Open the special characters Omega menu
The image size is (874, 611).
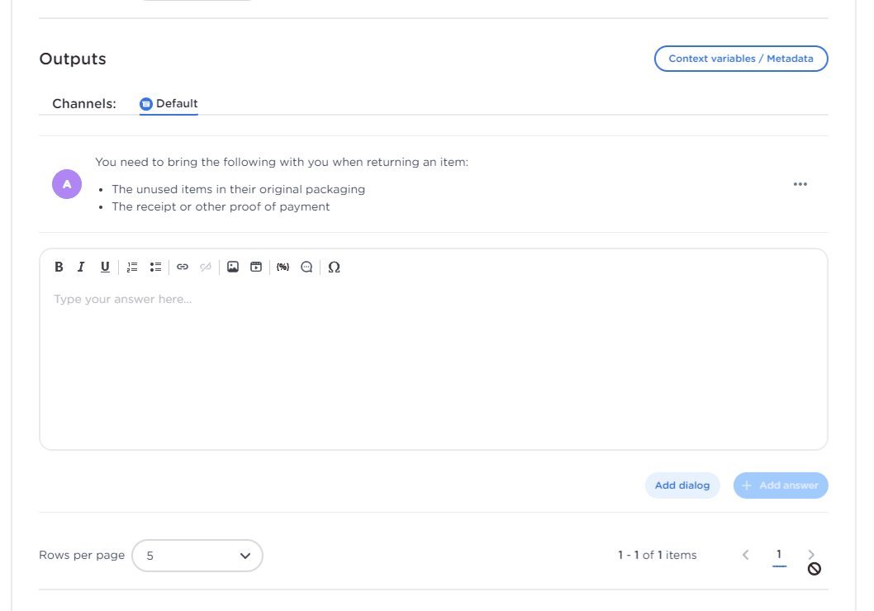pyautogui.click(x=334, y=267)
